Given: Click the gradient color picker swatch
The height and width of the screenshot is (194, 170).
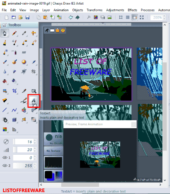Looking at the screenshot, I should [59, 175].
